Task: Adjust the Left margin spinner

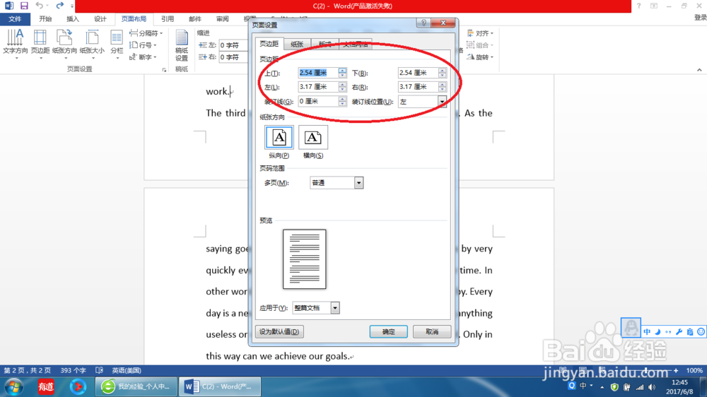Action: (x=343, y=86)
